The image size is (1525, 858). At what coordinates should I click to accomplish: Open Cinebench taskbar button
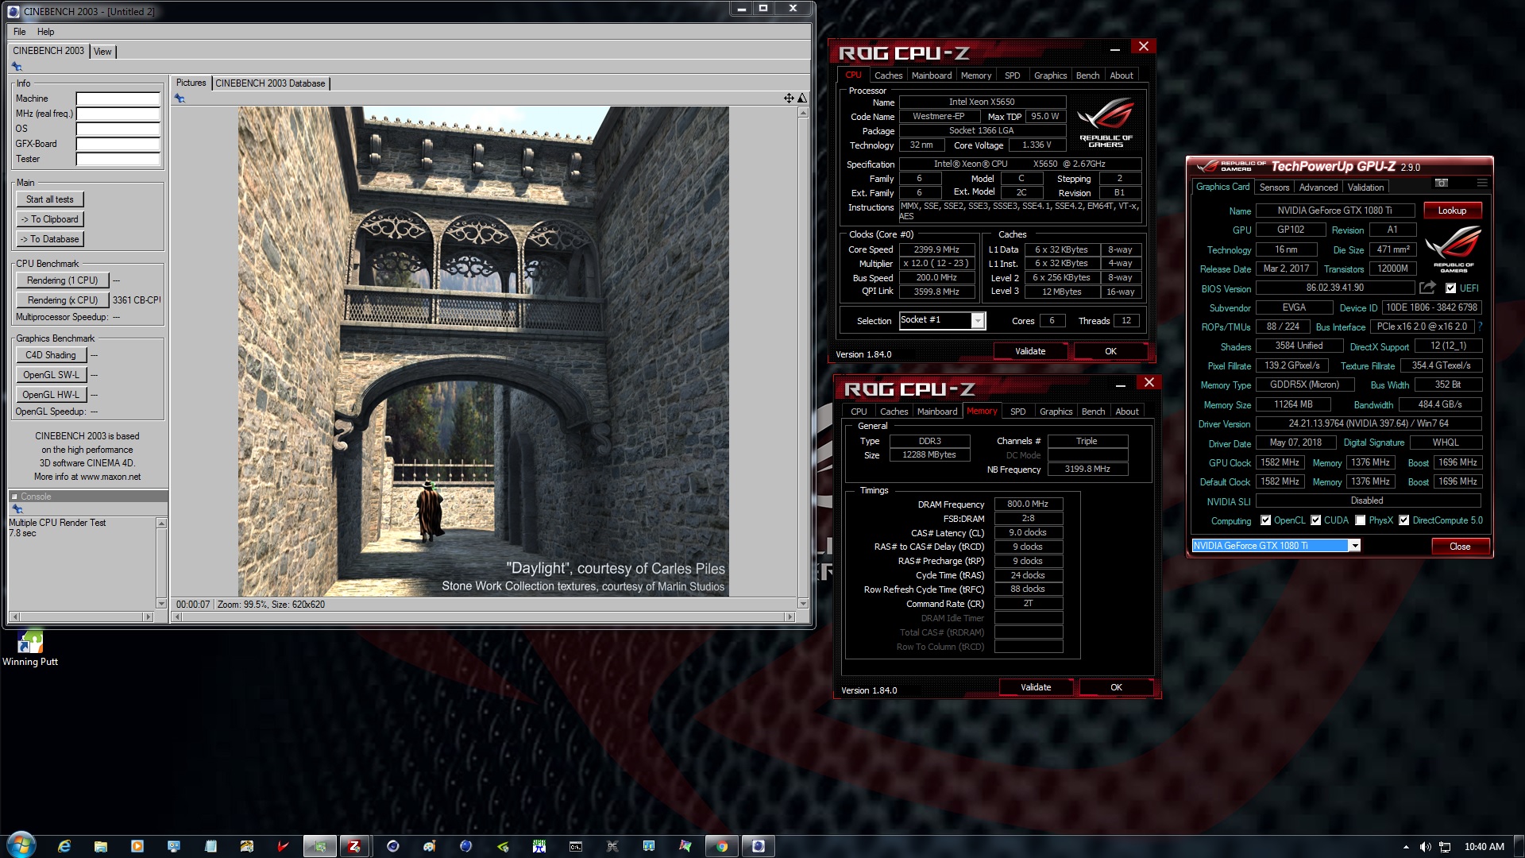pos(759,846)
